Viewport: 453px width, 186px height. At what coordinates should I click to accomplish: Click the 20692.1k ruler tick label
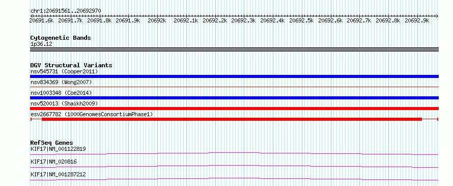click(186, 20)
